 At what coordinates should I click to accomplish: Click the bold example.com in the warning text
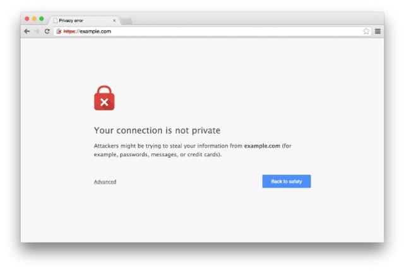coord(262,146)
